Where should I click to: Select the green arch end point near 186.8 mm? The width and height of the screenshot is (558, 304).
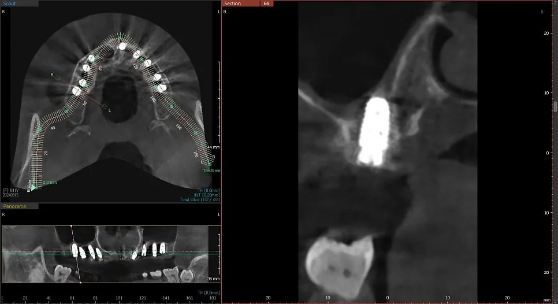[210, 164]
